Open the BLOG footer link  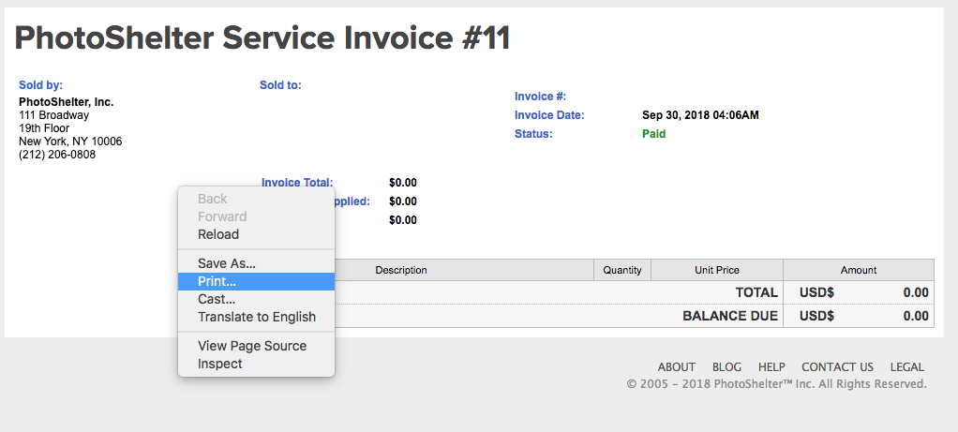726,367
